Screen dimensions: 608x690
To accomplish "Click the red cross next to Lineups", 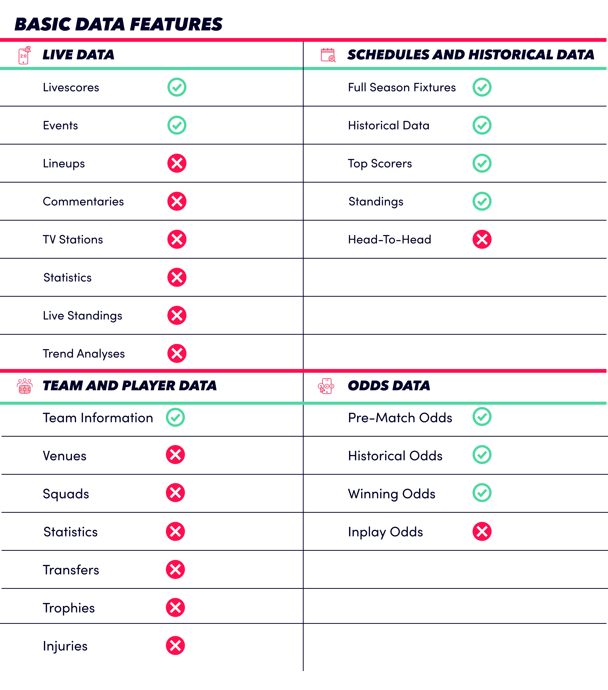I will click(177, 163).
